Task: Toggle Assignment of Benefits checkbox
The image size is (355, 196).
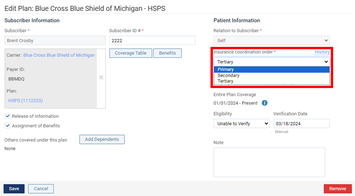Action: [x=8, y=125]
